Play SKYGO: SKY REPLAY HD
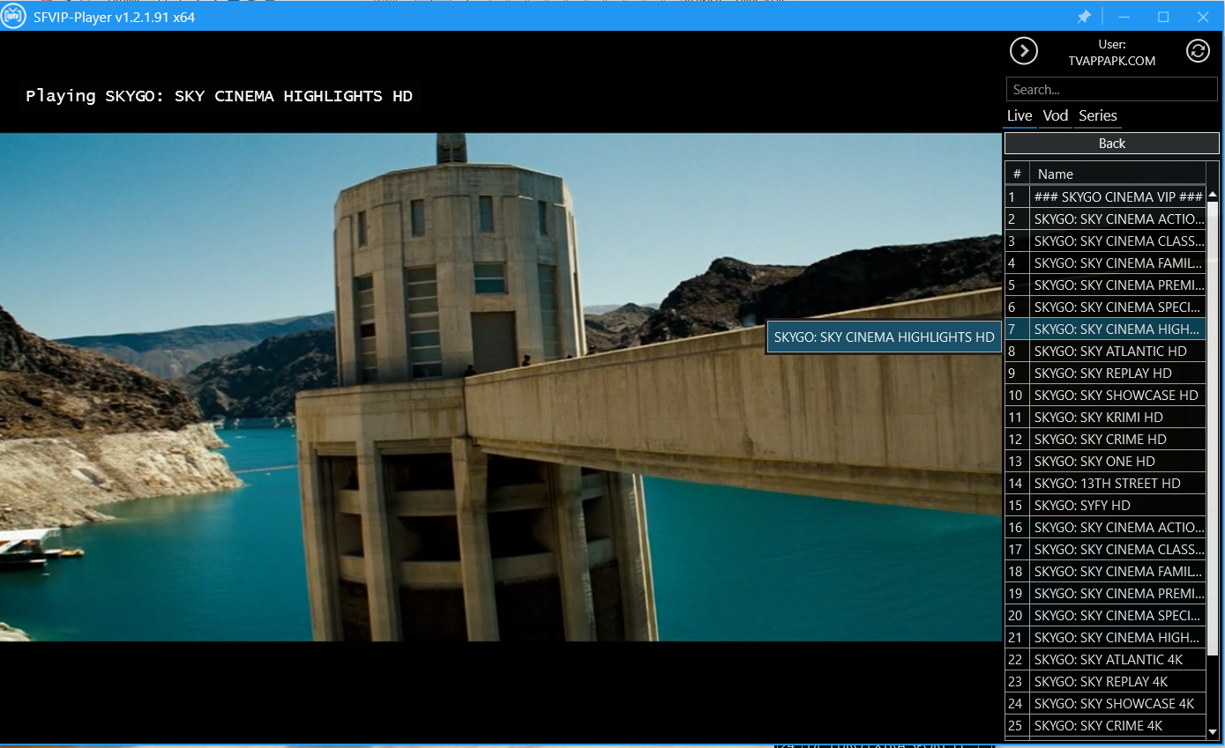The height and width of the screenshot is (748, 1225). click(x=1105, y=373)
